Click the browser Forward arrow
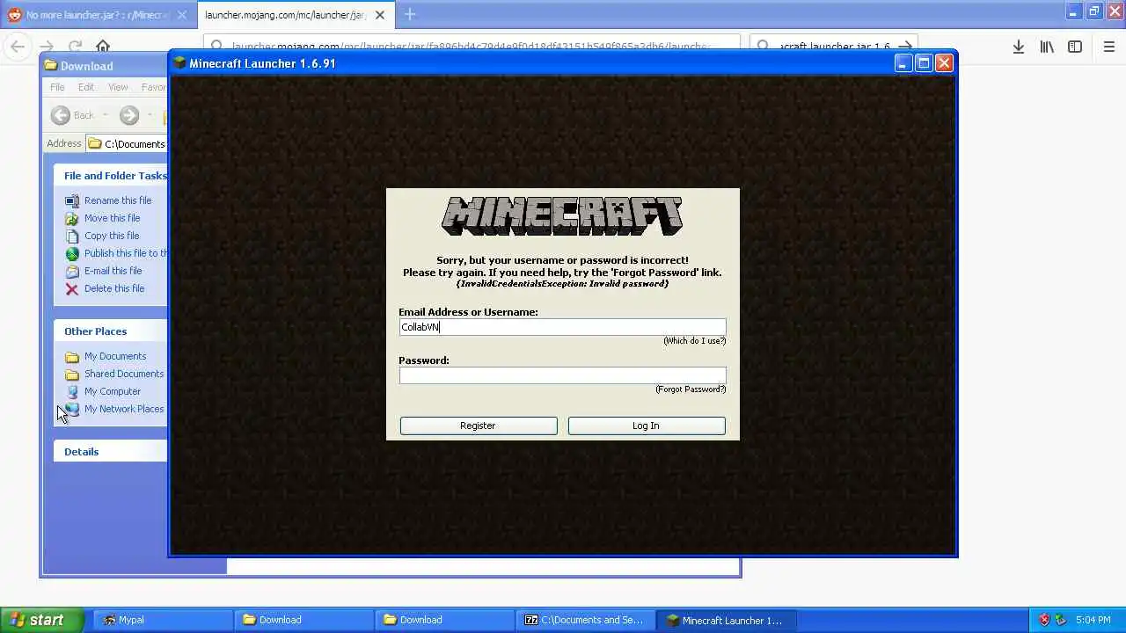 pyautogui.click(x=47, y=47)
